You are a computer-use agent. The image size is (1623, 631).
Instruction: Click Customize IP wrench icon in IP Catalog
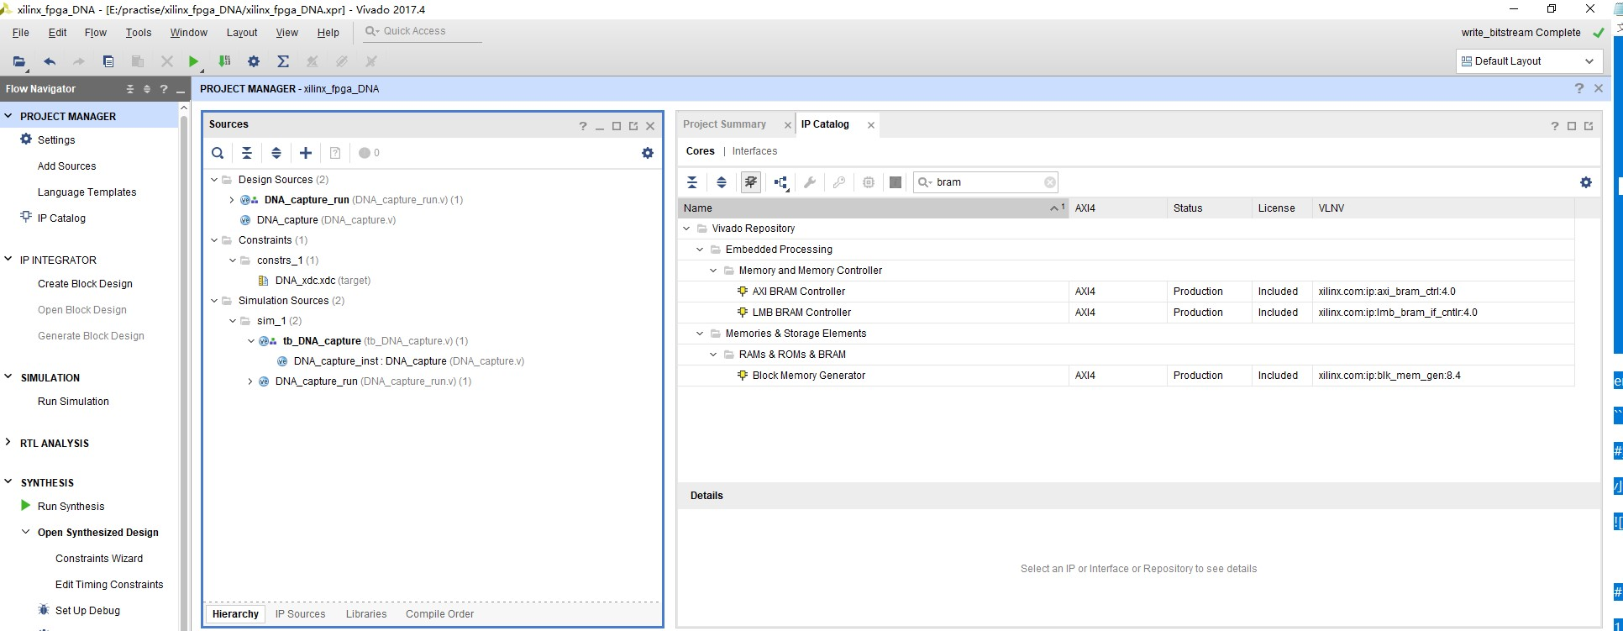pos(810,182)
